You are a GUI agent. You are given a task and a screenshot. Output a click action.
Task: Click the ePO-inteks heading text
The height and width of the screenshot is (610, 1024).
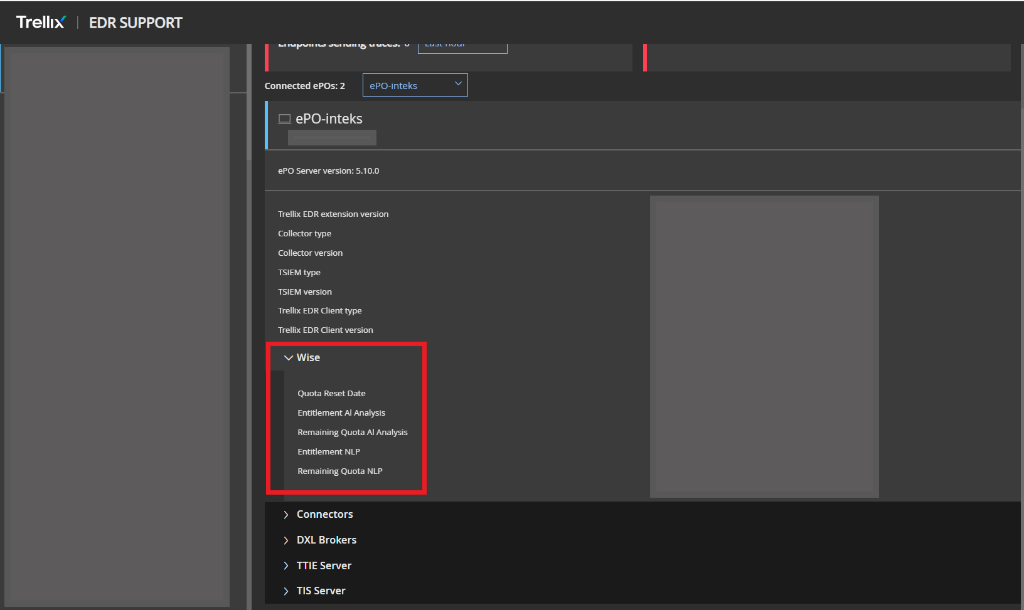329,118
